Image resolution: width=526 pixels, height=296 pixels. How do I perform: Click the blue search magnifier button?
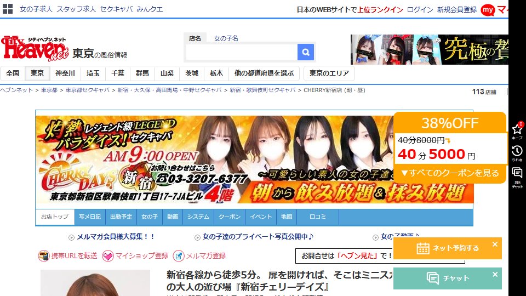(306, 52)
